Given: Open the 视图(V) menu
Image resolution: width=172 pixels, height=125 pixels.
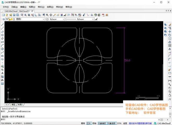Looking at the screenshot, I should click(x=32, y=7).
